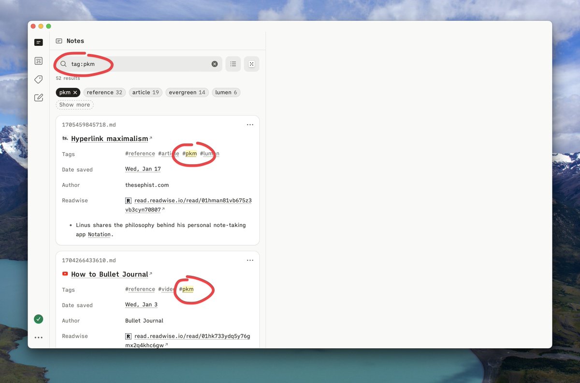The height and width of the screenshot is (383, 580).
Task: Click the 52 results count text
Action: 68,78
